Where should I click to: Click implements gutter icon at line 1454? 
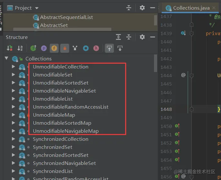tap(177, 160)
